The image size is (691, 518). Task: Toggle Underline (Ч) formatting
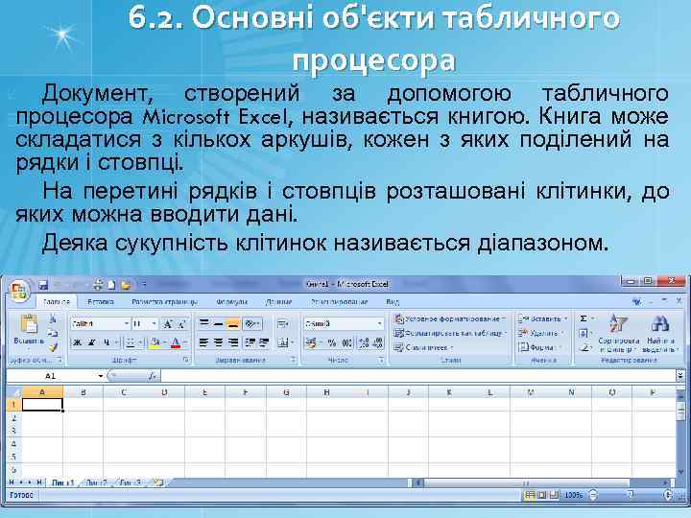click(107, 342)
